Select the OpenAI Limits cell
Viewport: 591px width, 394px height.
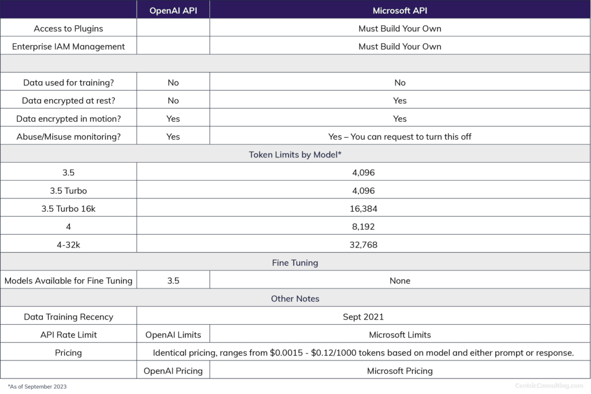tap(172, 334)
